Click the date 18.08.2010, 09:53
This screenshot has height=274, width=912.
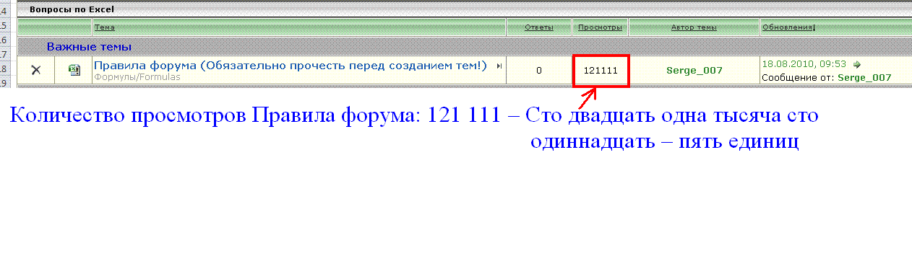coord(804,64)
